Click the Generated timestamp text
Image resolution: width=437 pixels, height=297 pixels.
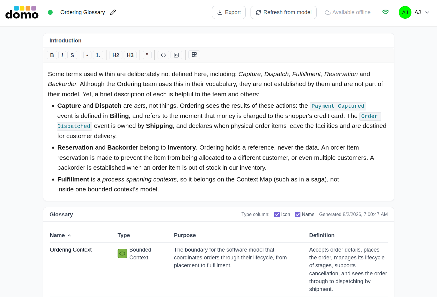click(353, 215)
